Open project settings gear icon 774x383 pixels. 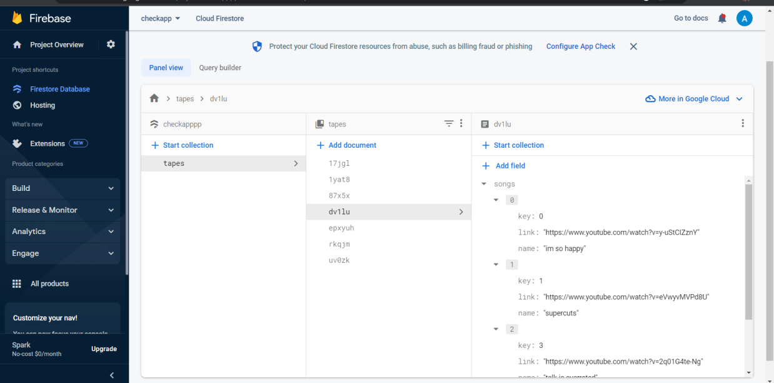pyautogui.click(x=111, y=44)
